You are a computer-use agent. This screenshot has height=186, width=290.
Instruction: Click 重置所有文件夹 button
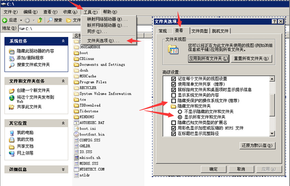tap(251, 59)
